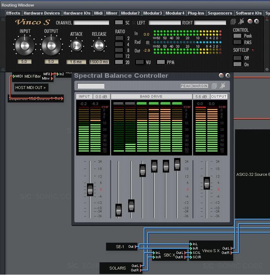Click the PEAK button in Spectral Balance Controller
270x275 pixels.
(186, 86)
